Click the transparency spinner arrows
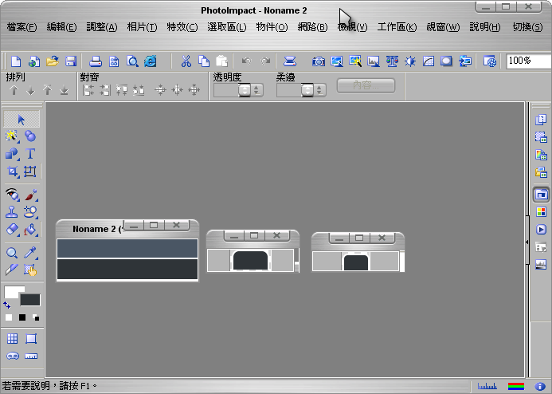This screenshot has height=394, width=552. click(256, 90)
